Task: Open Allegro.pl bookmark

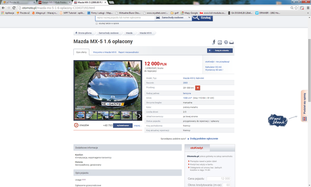Action: click(x=44, y=13)
